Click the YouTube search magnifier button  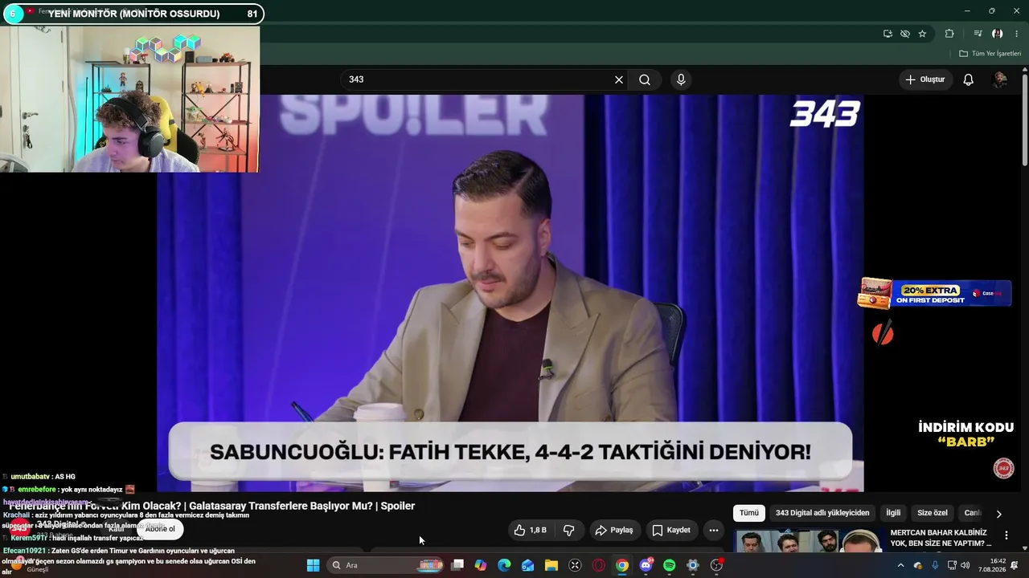click(645, 79)
